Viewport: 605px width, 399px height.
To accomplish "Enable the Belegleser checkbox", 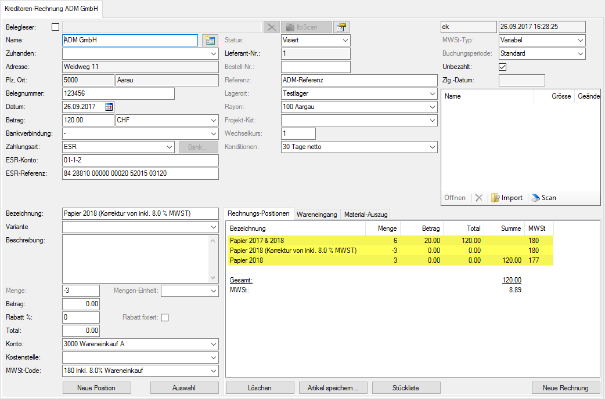I will [56, 27].
